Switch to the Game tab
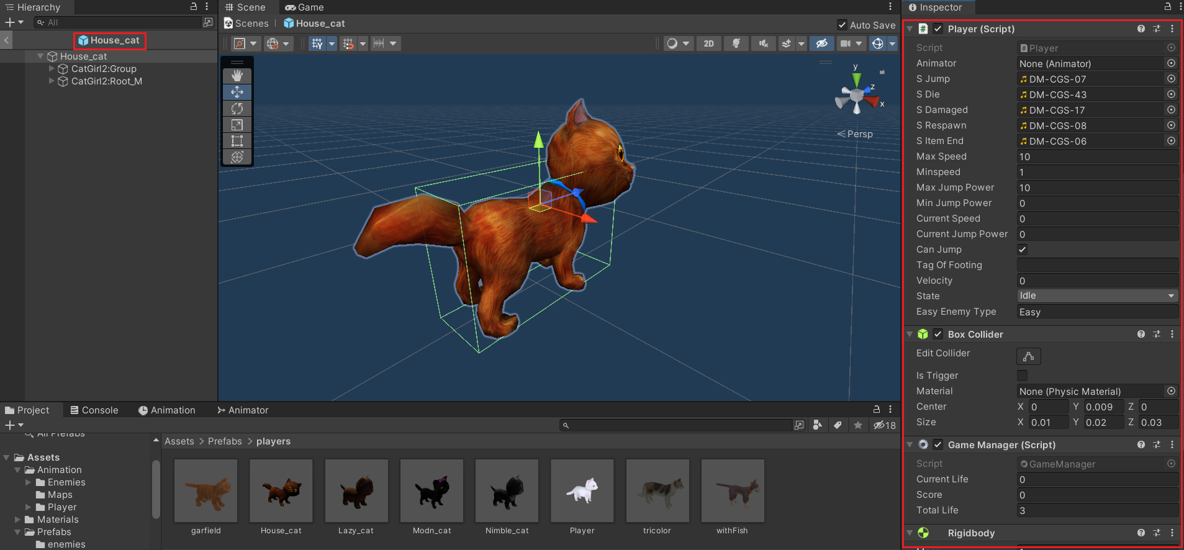The height and width of the screenshot is (550, 1184). click(x=304, y=7)
